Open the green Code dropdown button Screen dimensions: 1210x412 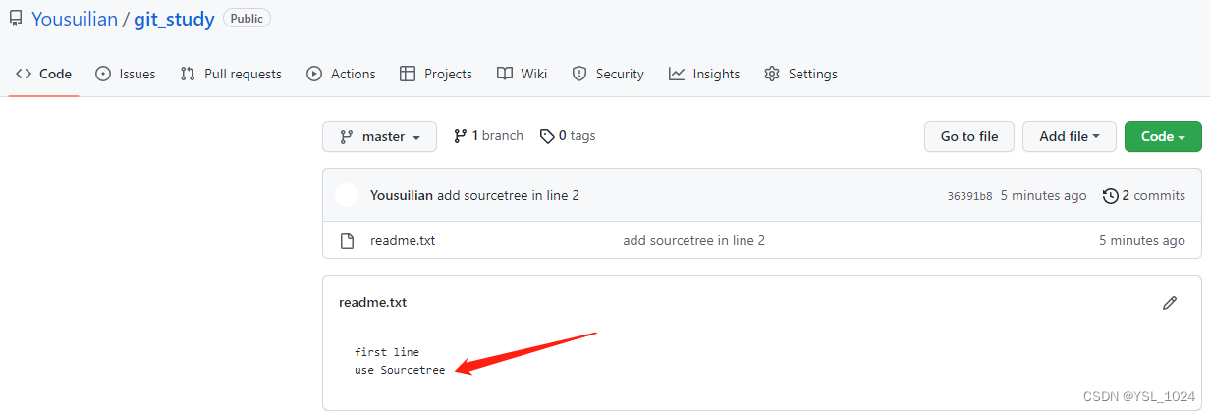pyautogui.click(x=1163, y=136)
